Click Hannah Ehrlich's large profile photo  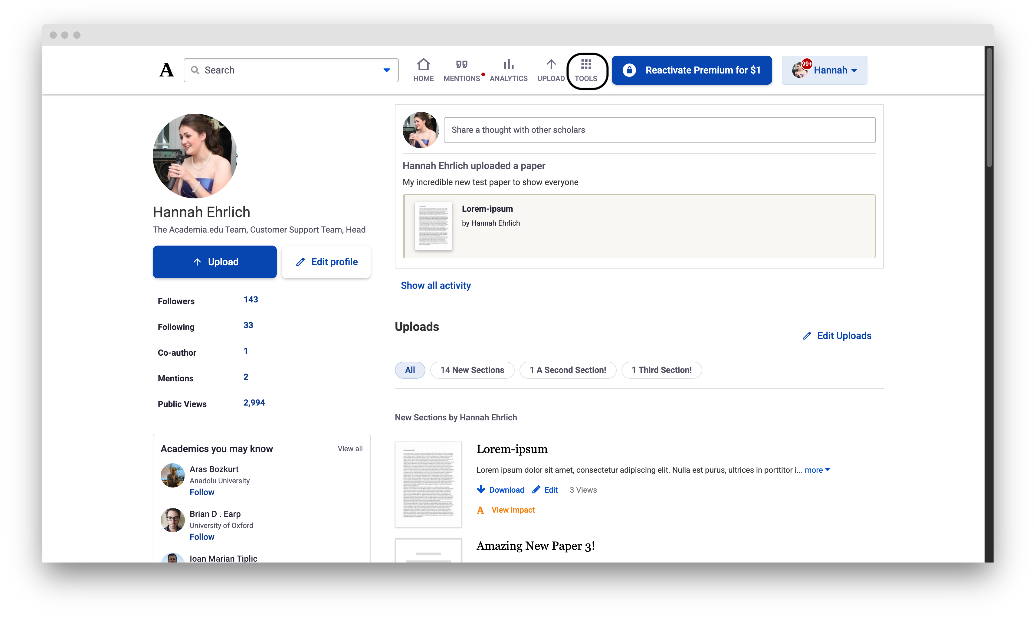click(195, 156)
